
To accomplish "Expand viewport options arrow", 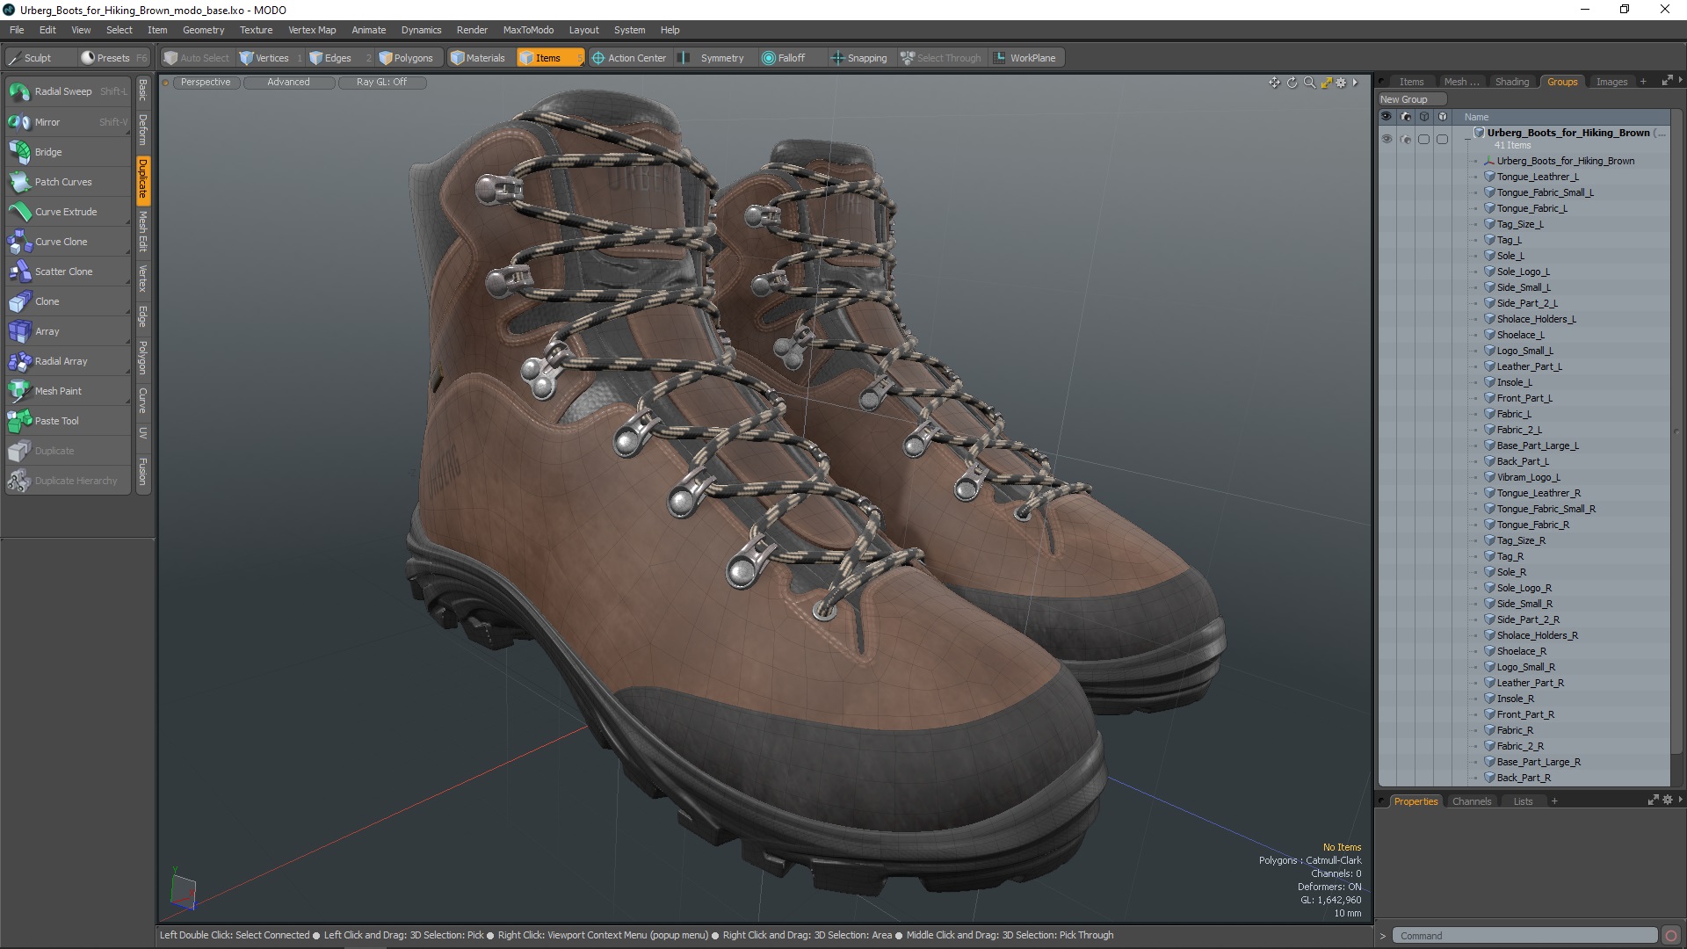I will 1356,83.
